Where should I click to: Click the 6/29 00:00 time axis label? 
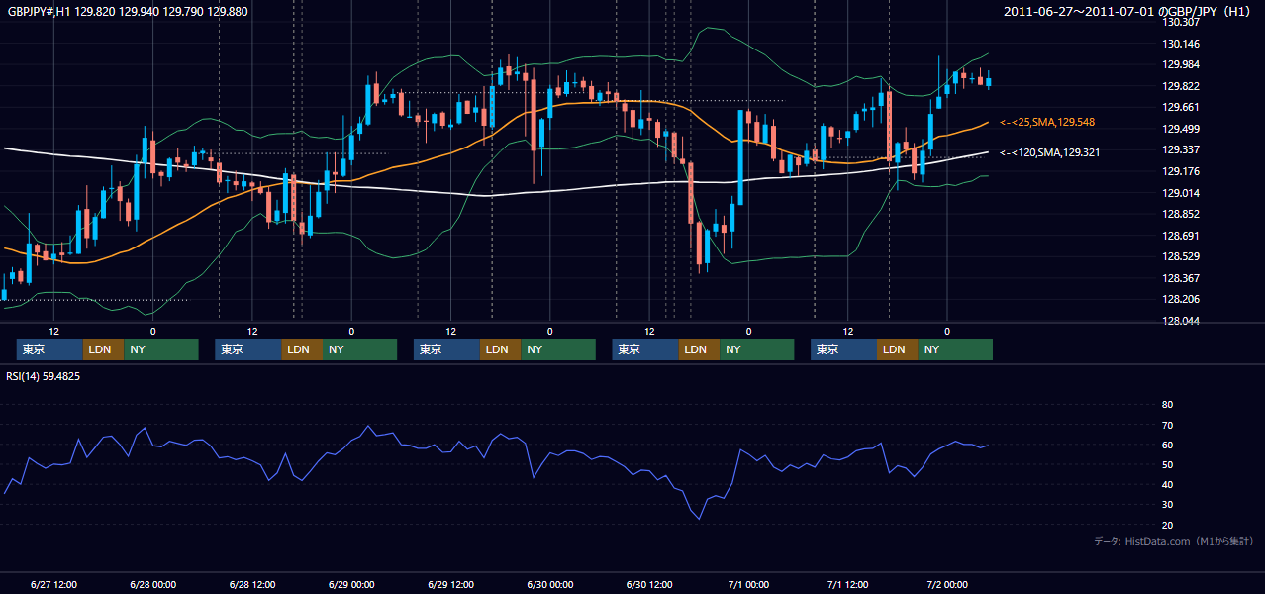tap(351, 584)
